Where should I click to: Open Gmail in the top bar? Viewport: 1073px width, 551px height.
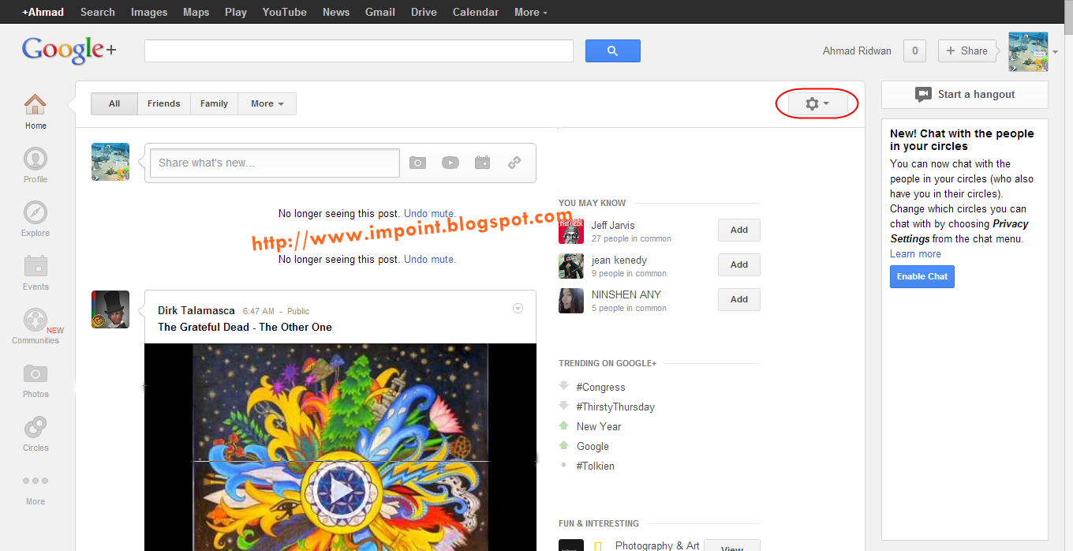(380, 12)
